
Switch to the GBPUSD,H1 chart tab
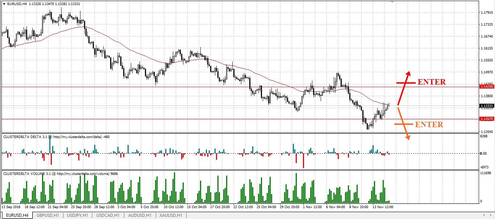click(x=48, y=215)
